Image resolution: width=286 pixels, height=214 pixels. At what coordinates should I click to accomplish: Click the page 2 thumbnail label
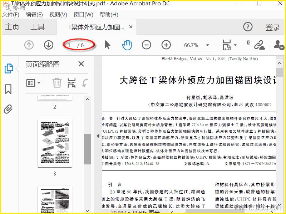click(x=55, y=107)
